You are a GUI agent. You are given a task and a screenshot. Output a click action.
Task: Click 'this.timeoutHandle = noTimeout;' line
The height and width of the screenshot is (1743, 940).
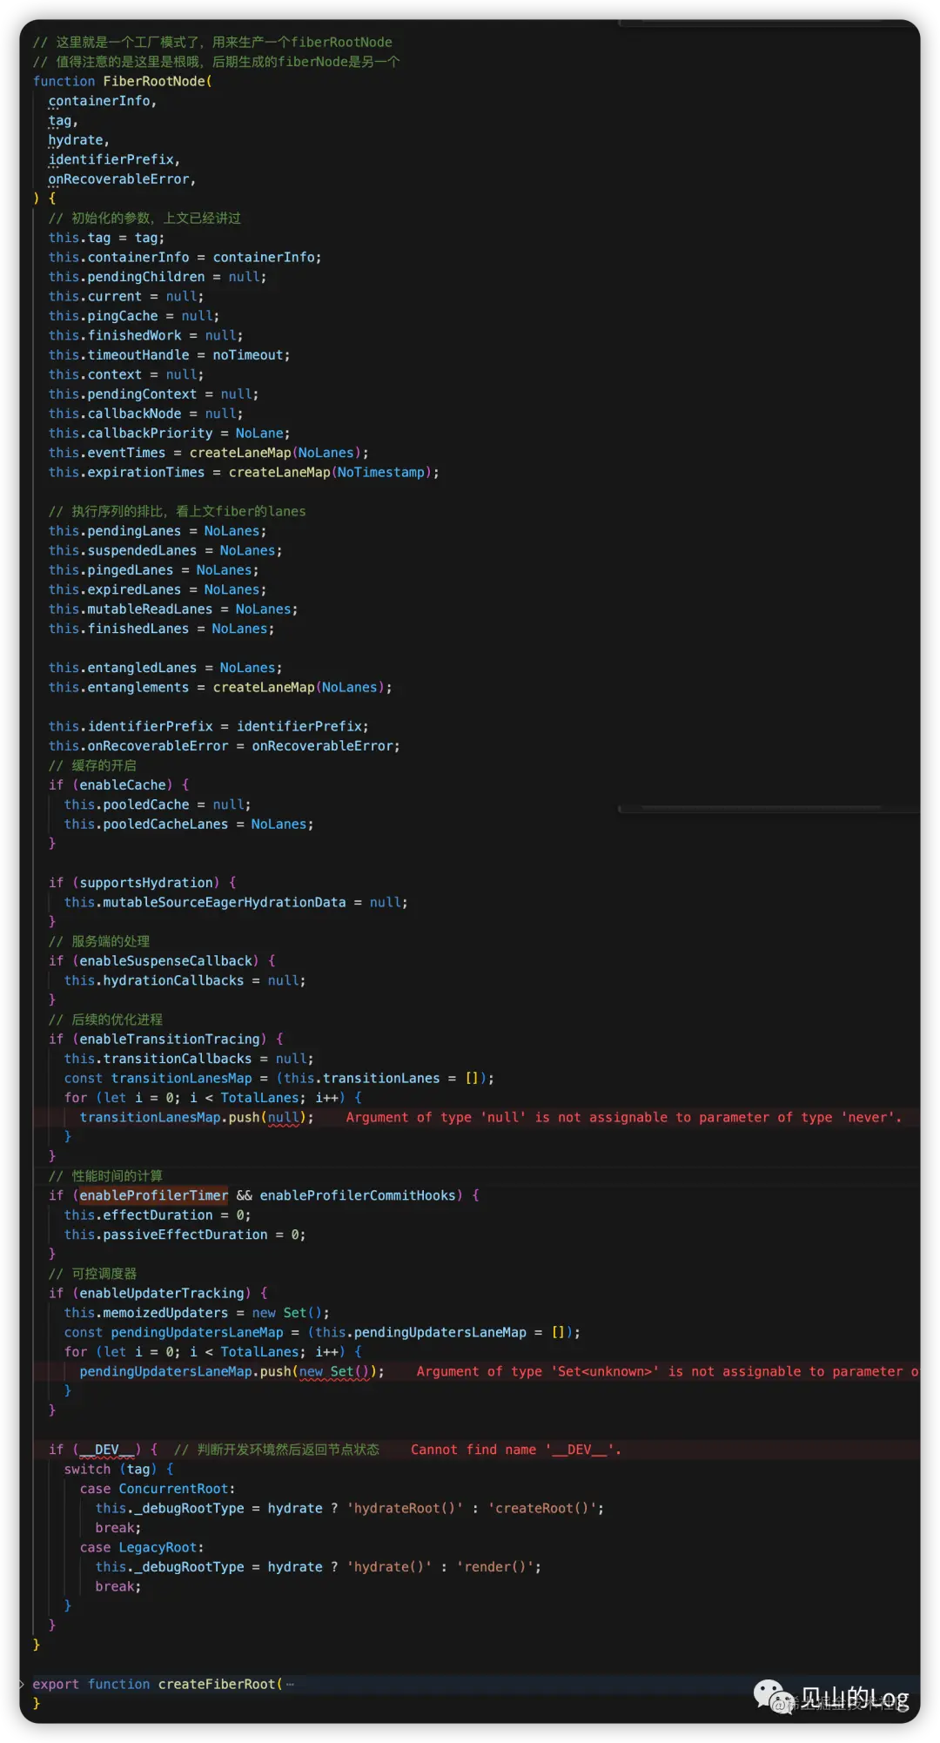(169, 355)
